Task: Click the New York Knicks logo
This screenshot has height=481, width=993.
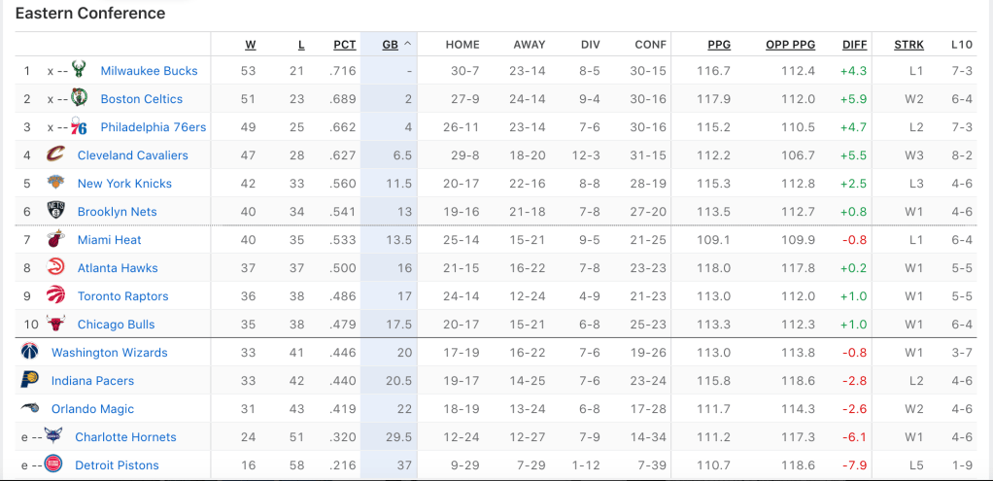Action: [x=55, y=183]
